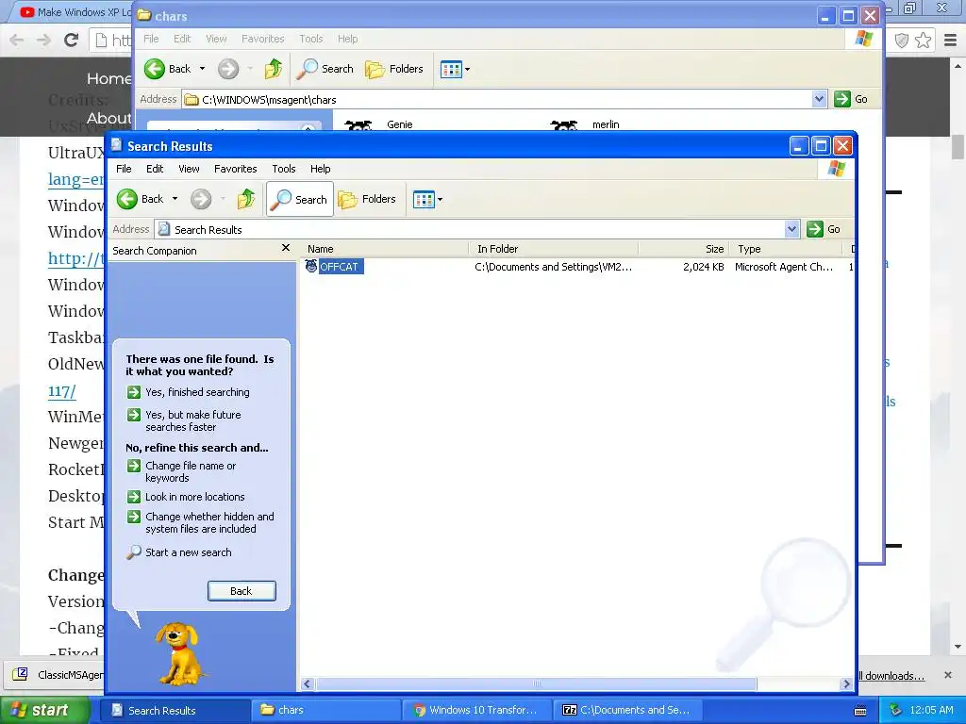Click the 117/ link on the webpage
Screen dimensions: 966x724
point(61,391)
